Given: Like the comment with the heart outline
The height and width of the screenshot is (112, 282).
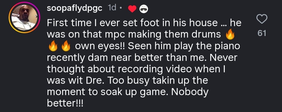Looking at the screenshot, I should click(262, 19).
